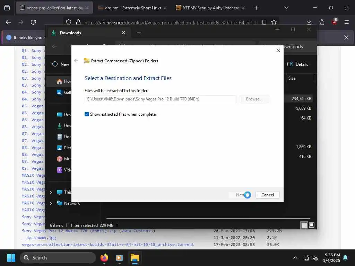Click back arrow in extract dialog
The height and width of the screenshot is (266, 355).
pyautogui.click(x=76, y=61)
